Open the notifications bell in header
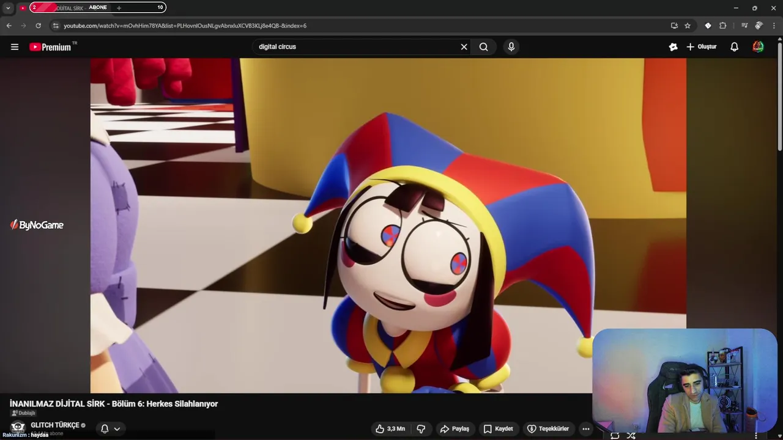783x440 pixels. [x=735, y=46]
